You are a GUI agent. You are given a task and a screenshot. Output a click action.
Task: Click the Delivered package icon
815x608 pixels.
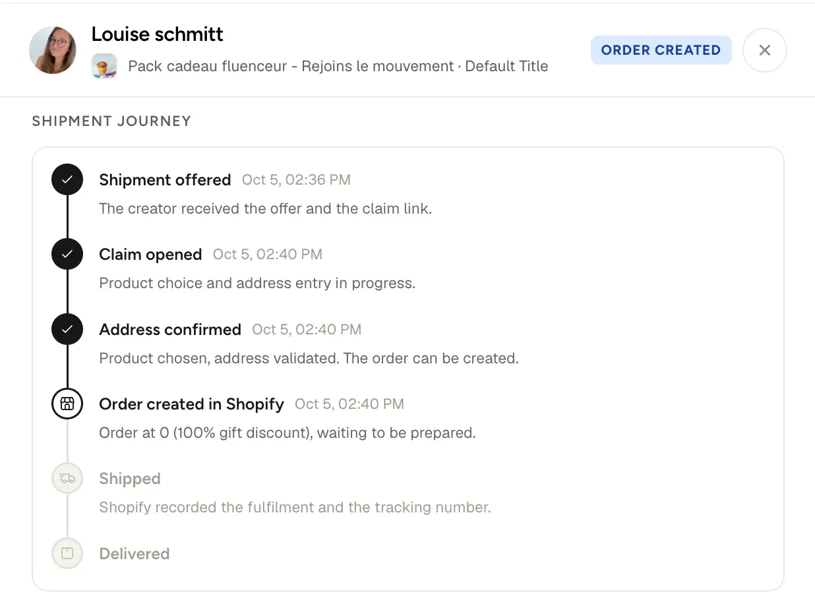(x=67, y=553)
